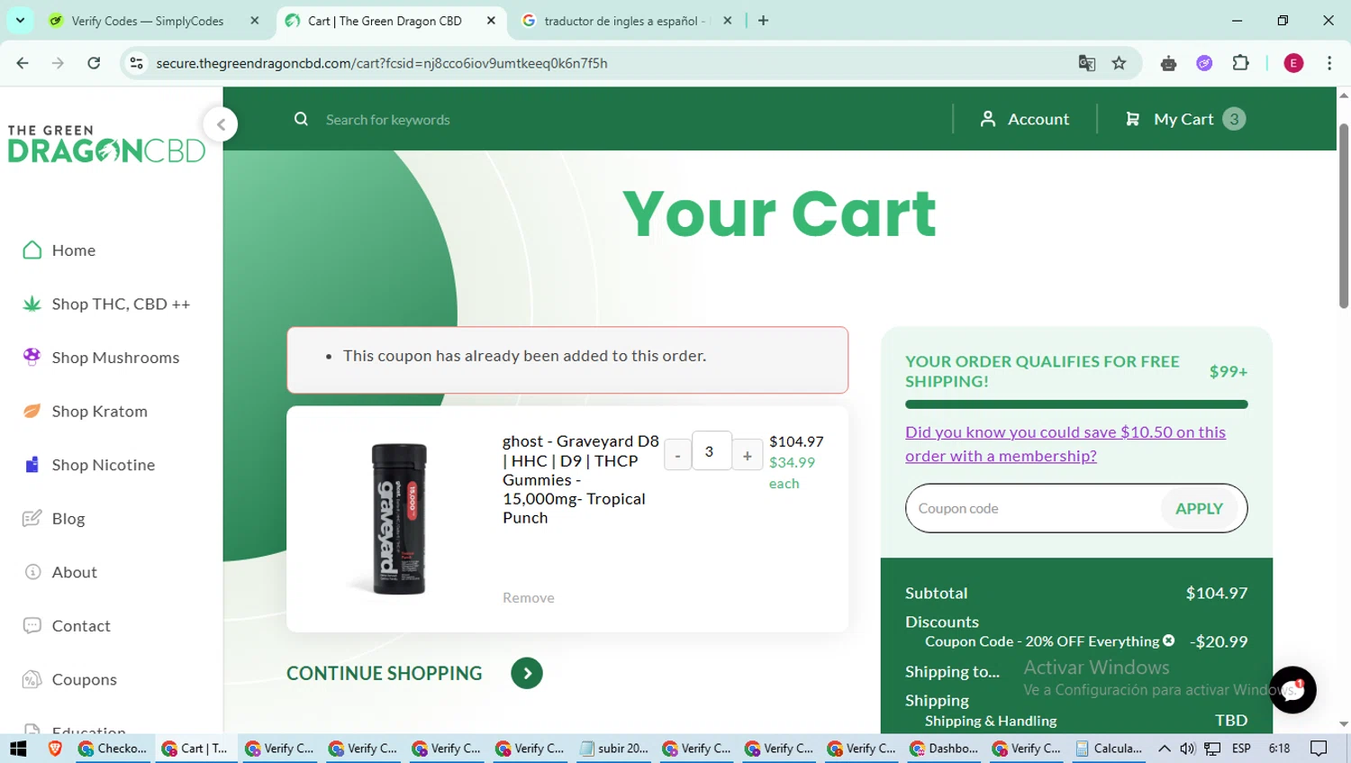The height and width of the screenshot is (763, 1351).
Task: Open the Extensions puzzle icon
Action: coord(1240,63)
